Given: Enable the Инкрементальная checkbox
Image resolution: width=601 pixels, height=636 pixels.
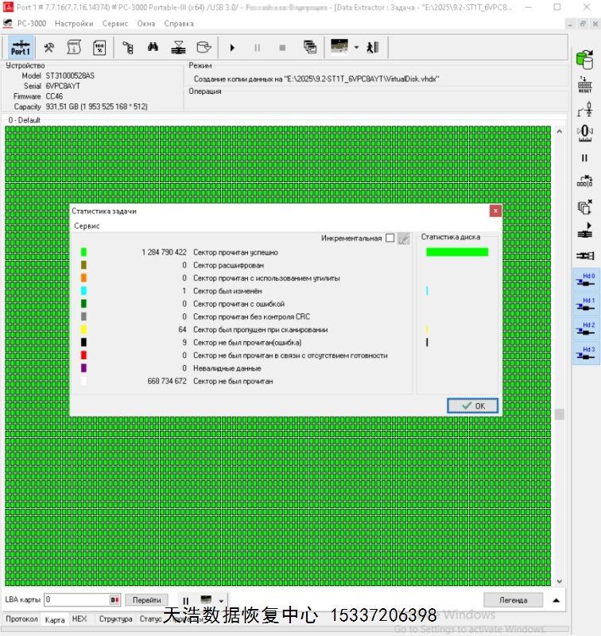Looking at the screenshot, I should pyautogui.click(x=390, y=238).
